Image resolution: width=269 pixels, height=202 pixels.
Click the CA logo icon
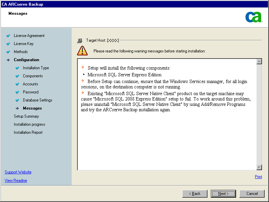point(254,17)
